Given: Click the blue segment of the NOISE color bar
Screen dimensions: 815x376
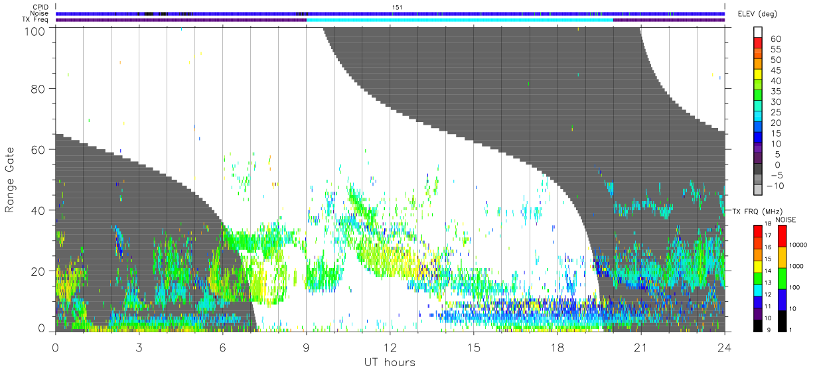Looking at the screenshot, I should (x=780, y=298).
